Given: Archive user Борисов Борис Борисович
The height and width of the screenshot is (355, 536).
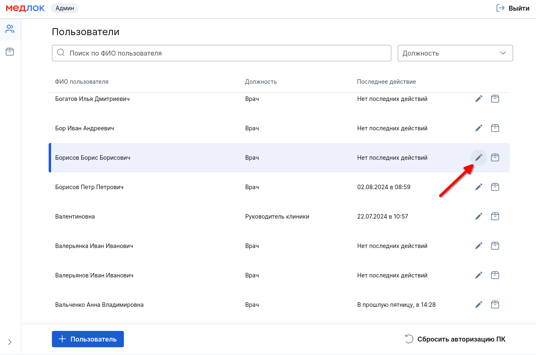Looking at the screenshot, I should [x=495, y=158].
